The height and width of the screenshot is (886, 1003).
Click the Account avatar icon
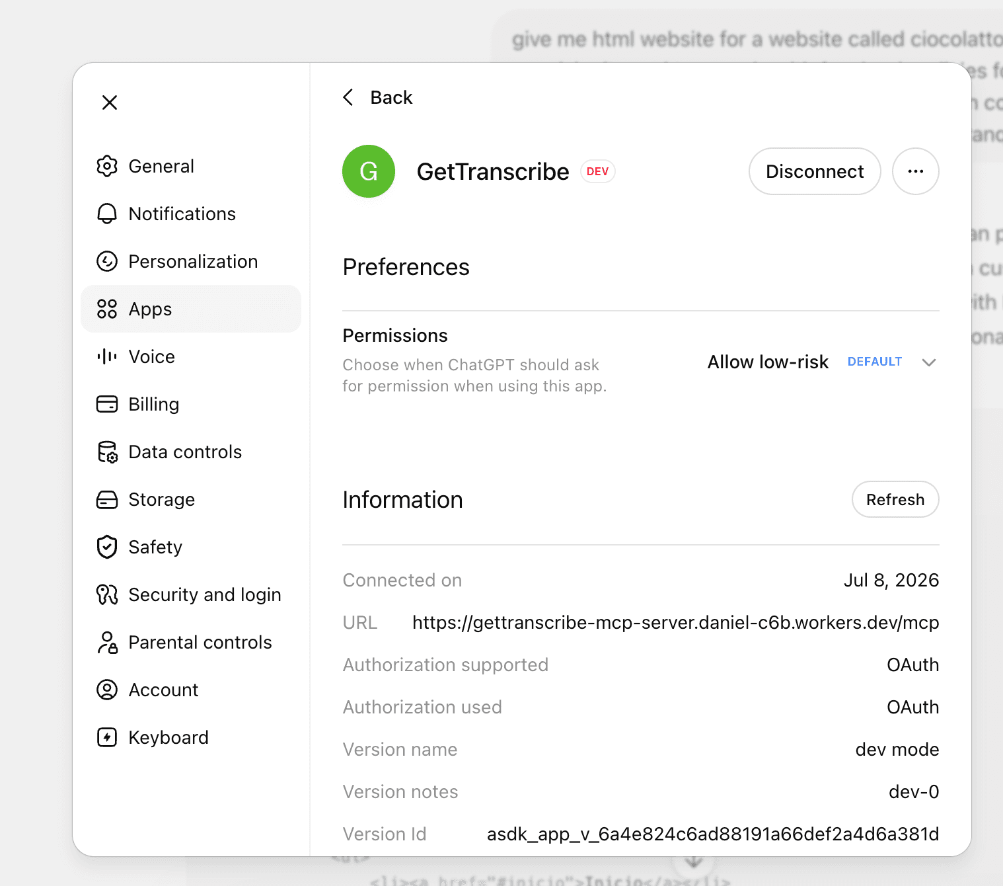[x=107, y=690]
